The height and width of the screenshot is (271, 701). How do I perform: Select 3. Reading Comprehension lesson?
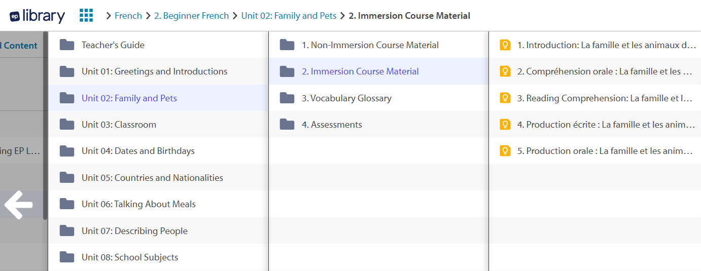tap(595, 98)
